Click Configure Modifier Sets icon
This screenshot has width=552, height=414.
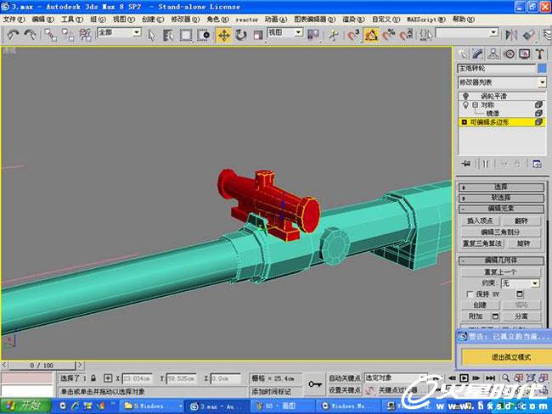pos(538,164)
